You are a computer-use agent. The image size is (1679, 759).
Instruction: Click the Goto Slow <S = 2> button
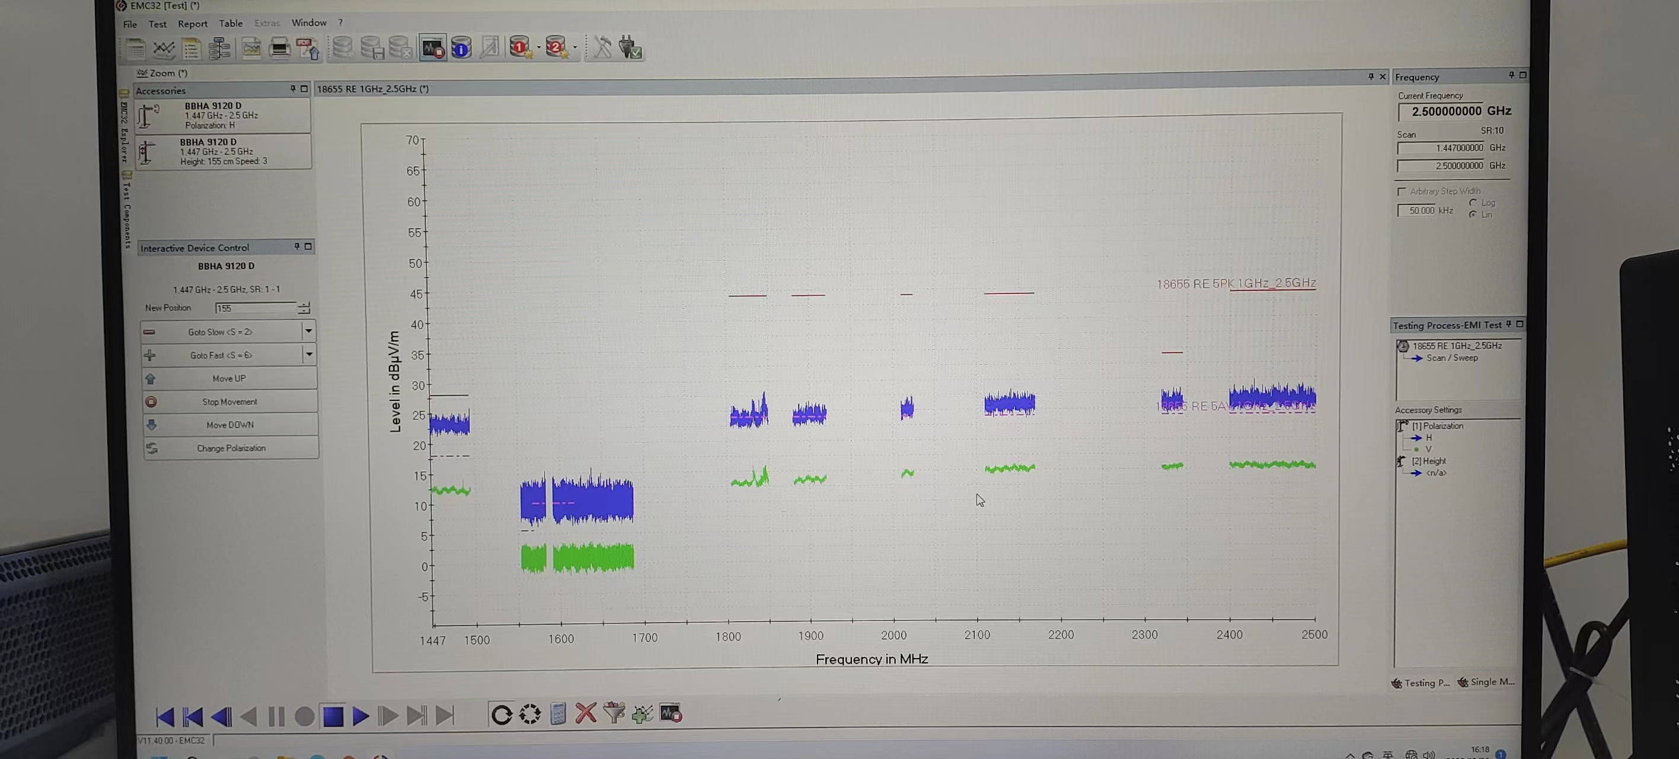coord(222,331)
